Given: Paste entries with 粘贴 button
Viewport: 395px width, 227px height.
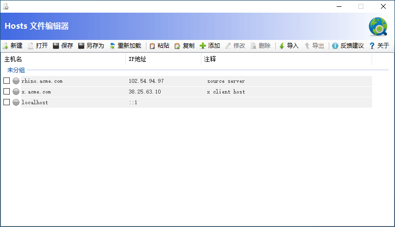Looking at the screenshot, I should [x=160, y=46].
